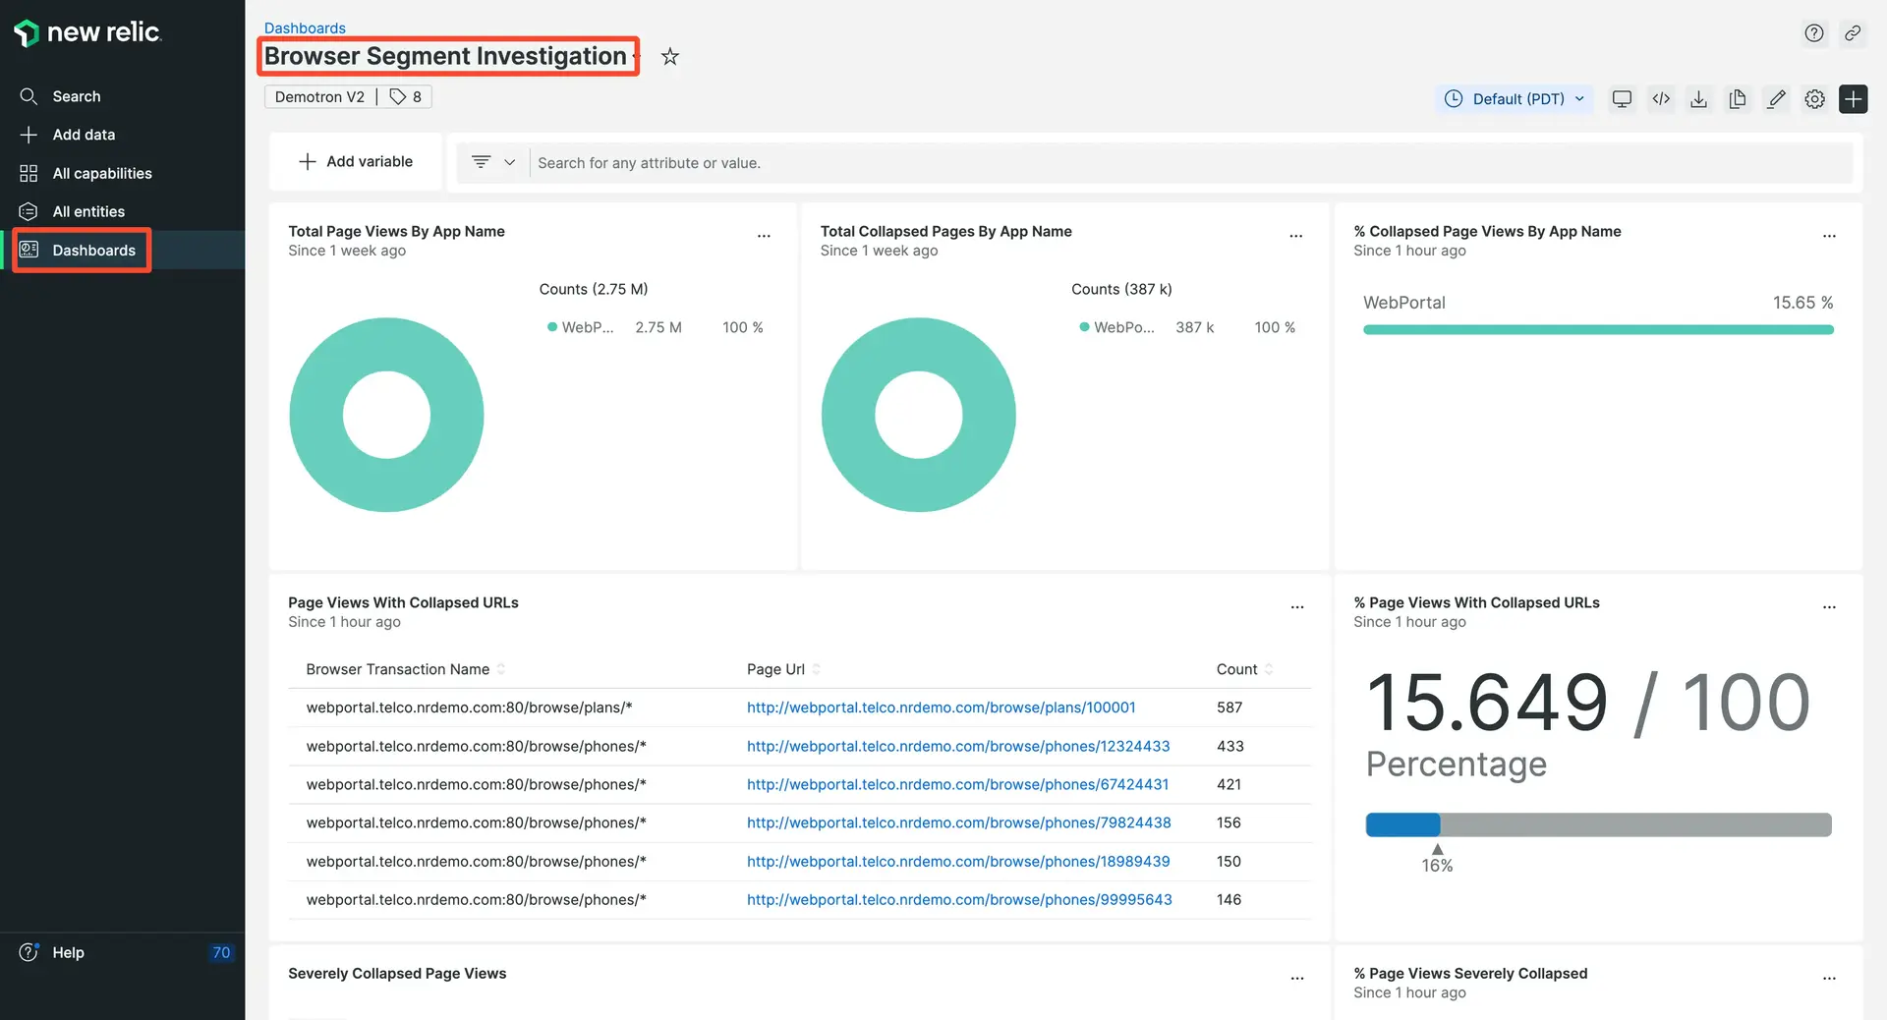Click the duplicate dashboard icon

(1738, 99)
